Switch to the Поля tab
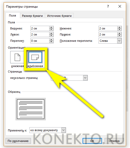This screenshot has width=130, height=148. click(13, 16)
